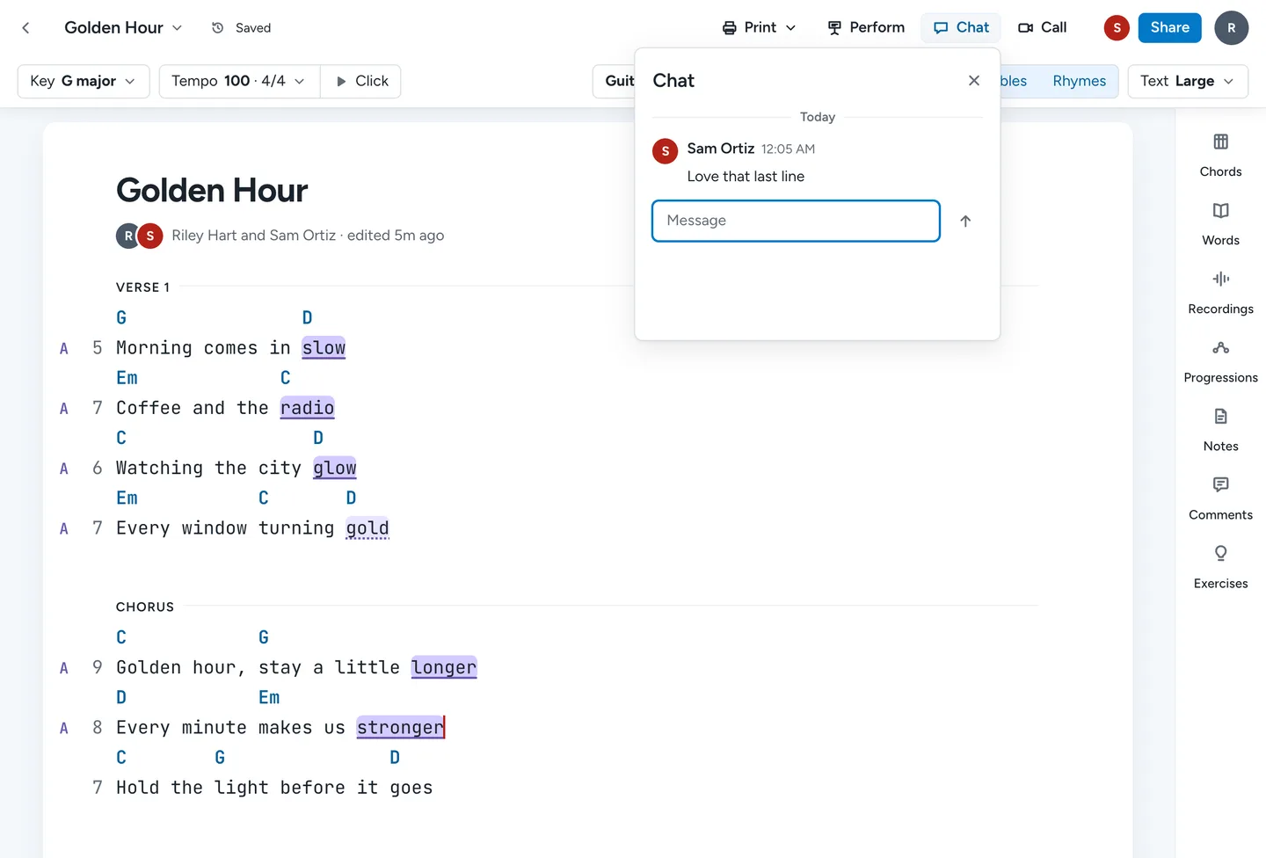This screenshot has width=1266, height=858.
Task: Play the metronome Click
Action: pyautogui.click(x=361, y=81)
